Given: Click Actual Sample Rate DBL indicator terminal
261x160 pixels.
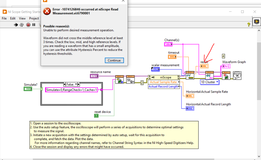Looking at the screenshot, I should [190, 96].
